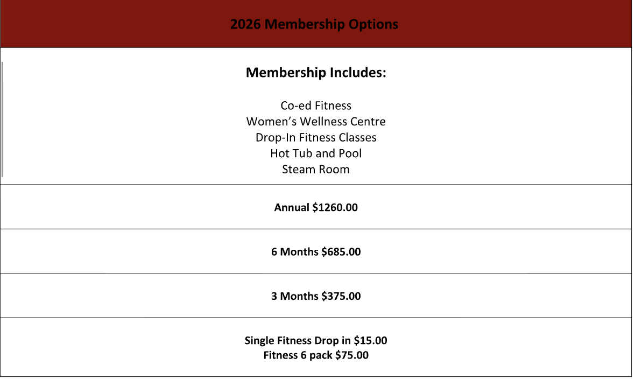The image size is (635, 379).
Task: Click the "6 Months" label
Action: pos(294,251)
